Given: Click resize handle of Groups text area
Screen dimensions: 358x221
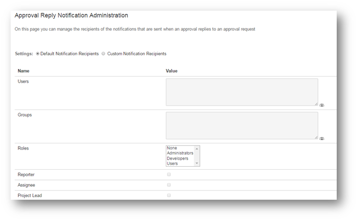Looking at the screenshot, I should pyautogui.click(x=316, y=137).
